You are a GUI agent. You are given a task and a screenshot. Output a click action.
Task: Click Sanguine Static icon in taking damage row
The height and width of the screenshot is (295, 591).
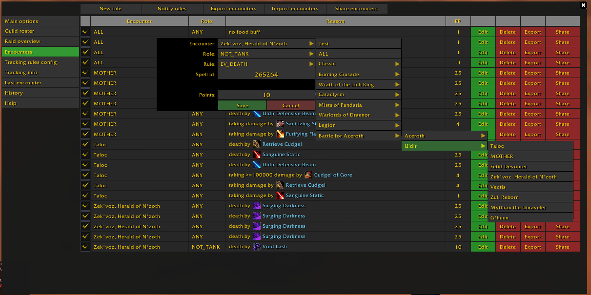[280, 196]
